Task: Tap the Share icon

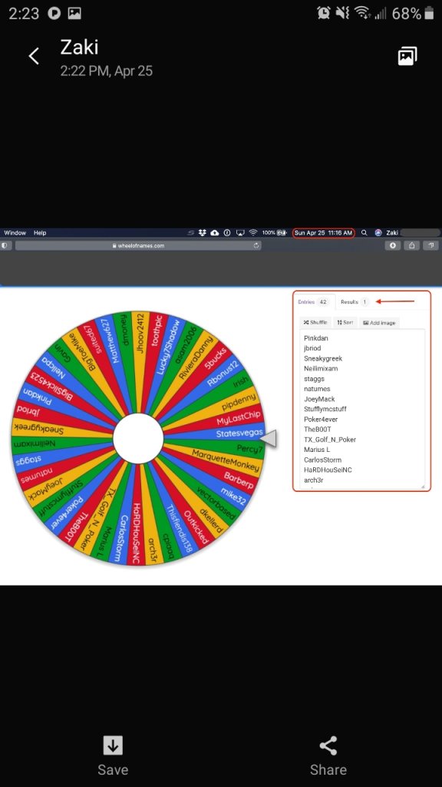Action: pos(328,745)
